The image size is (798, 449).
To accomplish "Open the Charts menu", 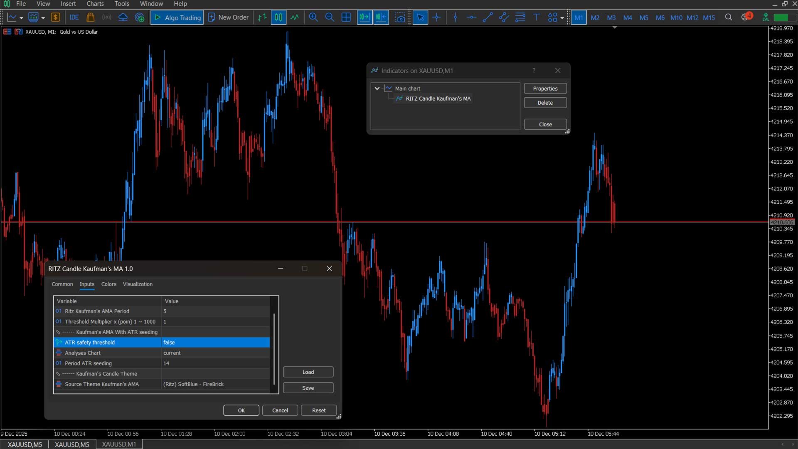I will click(95, 4).
